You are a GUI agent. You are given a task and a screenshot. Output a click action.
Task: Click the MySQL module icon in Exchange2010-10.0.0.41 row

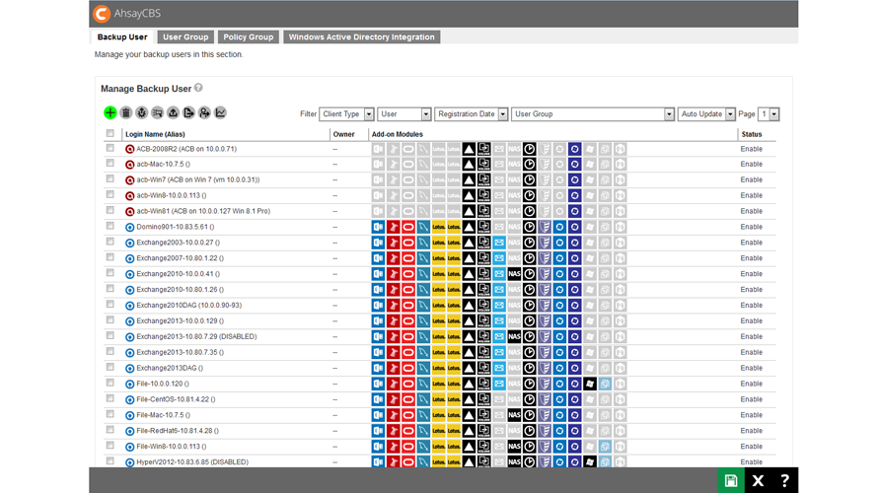[x=423, y=274]
